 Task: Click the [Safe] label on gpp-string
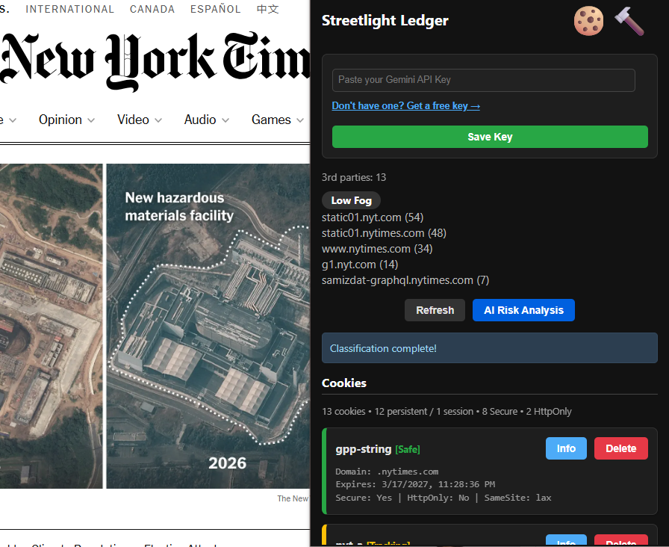pyautogui.click(x=408, y=449)
